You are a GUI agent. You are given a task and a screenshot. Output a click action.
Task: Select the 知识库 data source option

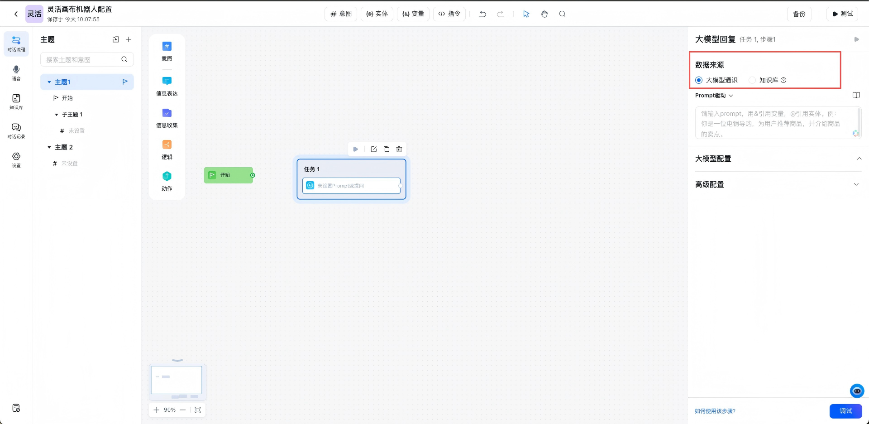(x=752, y=80)
